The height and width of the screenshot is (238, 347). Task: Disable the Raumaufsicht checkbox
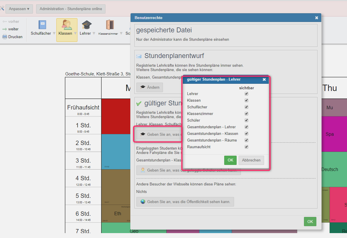pyautogui.click(x=246, y=147)
